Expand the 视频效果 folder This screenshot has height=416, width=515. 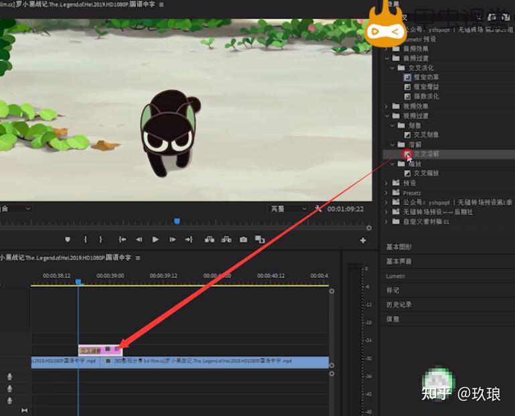[386, 106]
